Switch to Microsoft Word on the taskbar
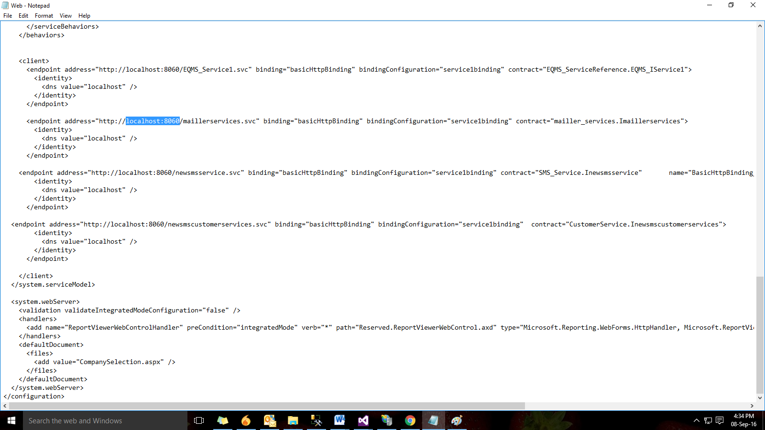This screenshot has width=765, height=430. tap(340, 420)
